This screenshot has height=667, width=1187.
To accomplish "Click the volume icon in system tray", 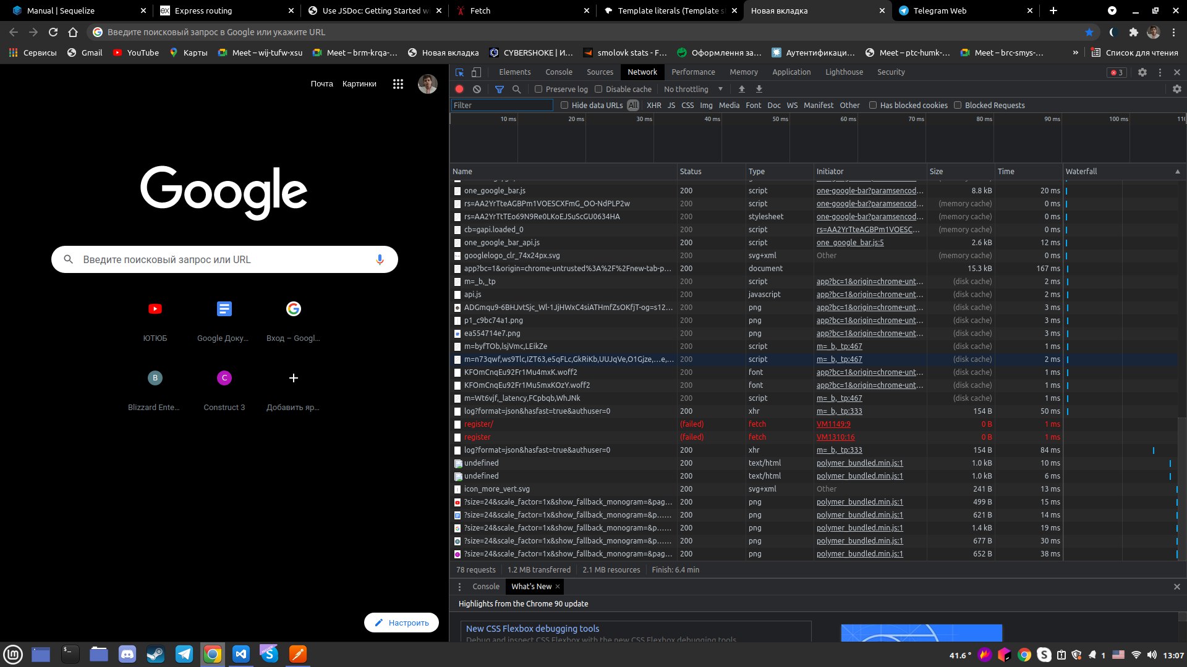I will coord(1152,655).
